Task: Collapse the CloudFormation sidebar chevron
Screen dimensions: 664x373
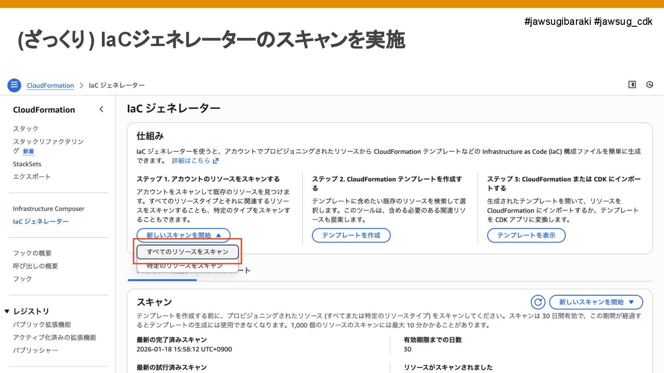Action: (x=101, y=109)
